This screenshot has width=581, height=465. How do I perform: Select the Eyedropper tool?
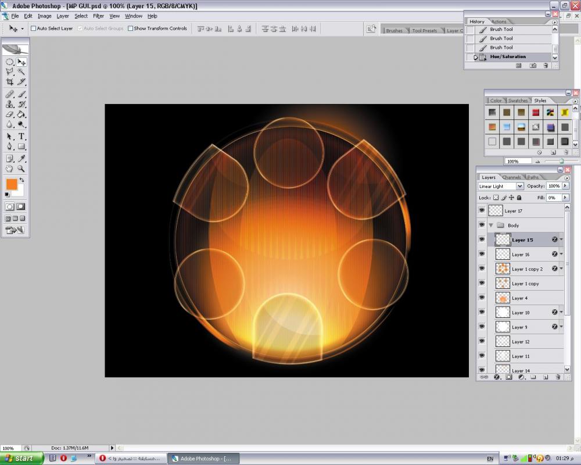pyautogui.click(x=21, y=159)
